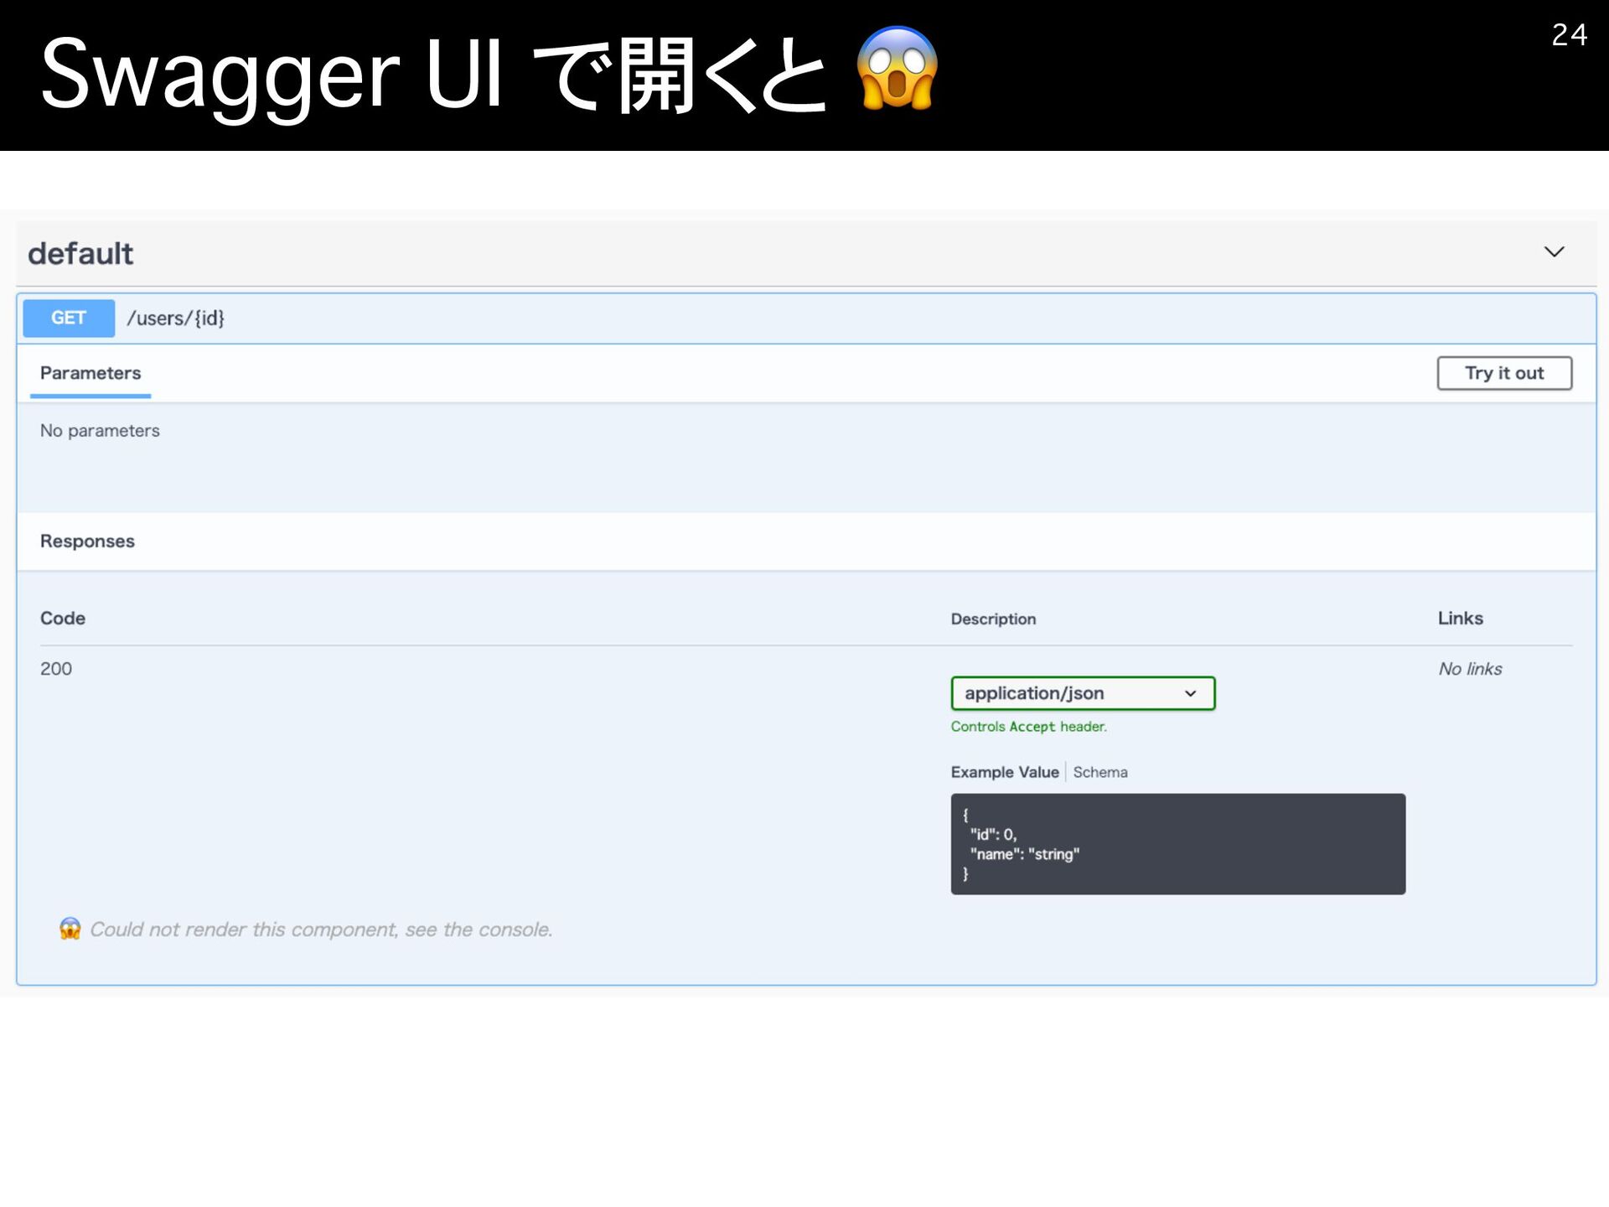Screen dimensions: 1609x1207
Task: Click the default tag heading
Action: click(80, 253)
